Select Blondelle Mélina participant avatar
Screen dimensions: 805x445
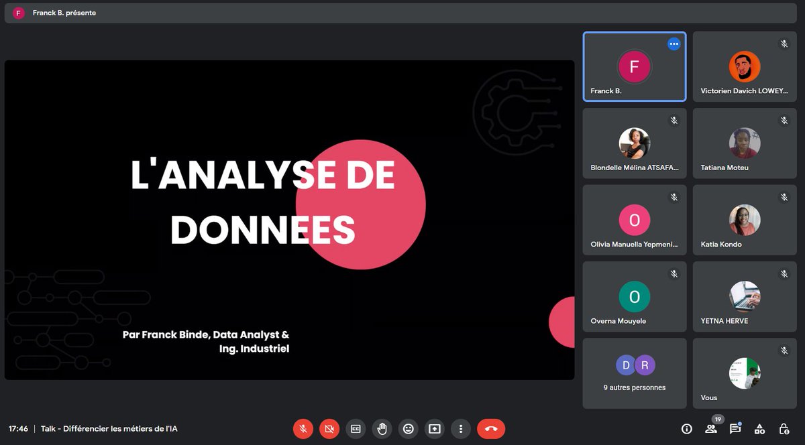coord(635,143)
